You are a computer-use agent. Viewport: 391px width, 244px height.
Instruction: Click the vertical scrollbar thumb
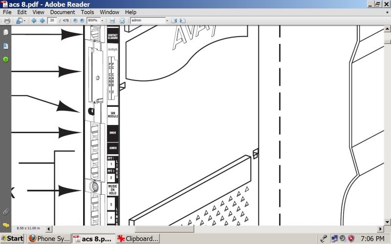coord(387,41)
